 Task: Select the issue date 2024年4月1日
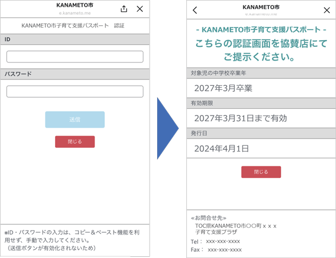click(x=221, y=149)
